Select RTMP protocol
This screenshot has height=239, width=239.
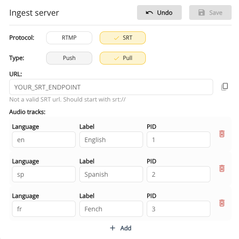(x=69, y=38)
